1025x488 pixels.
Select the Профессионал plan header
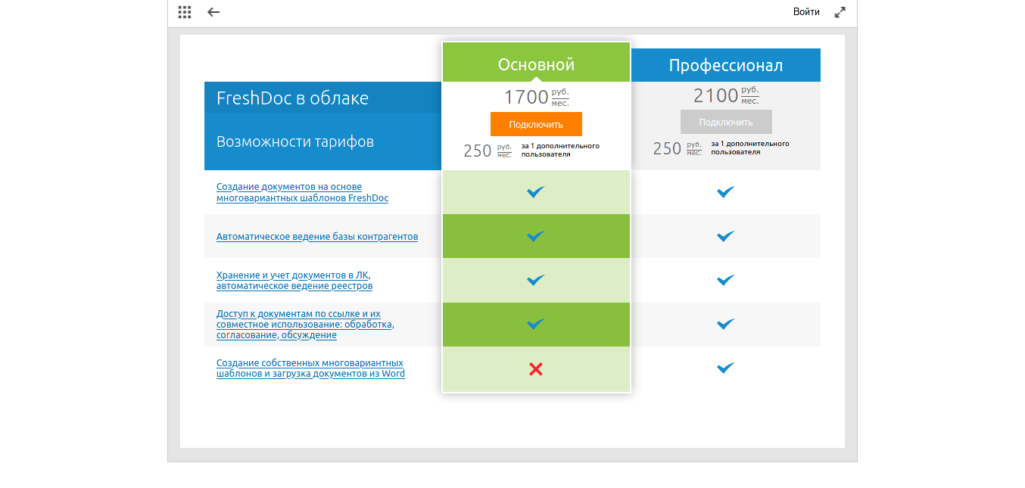tap(725, 65)
